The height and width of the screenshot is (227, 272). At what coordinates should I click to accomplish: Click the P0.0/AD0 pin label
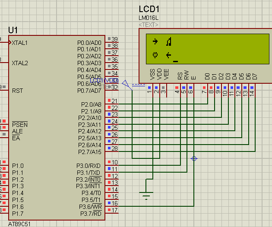tap(89, 43)
